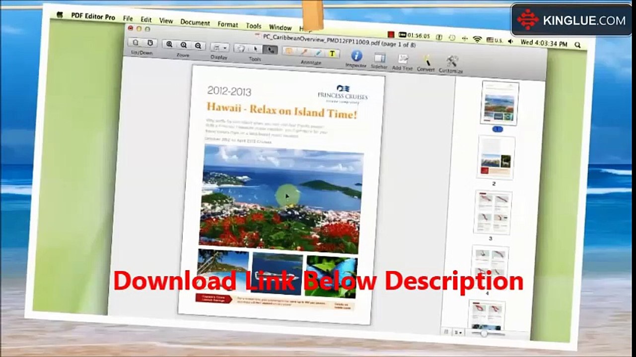The image size is (636, 357).
Task: Open the Time Machine menu bar icon
Action: [x=452, y=38]
